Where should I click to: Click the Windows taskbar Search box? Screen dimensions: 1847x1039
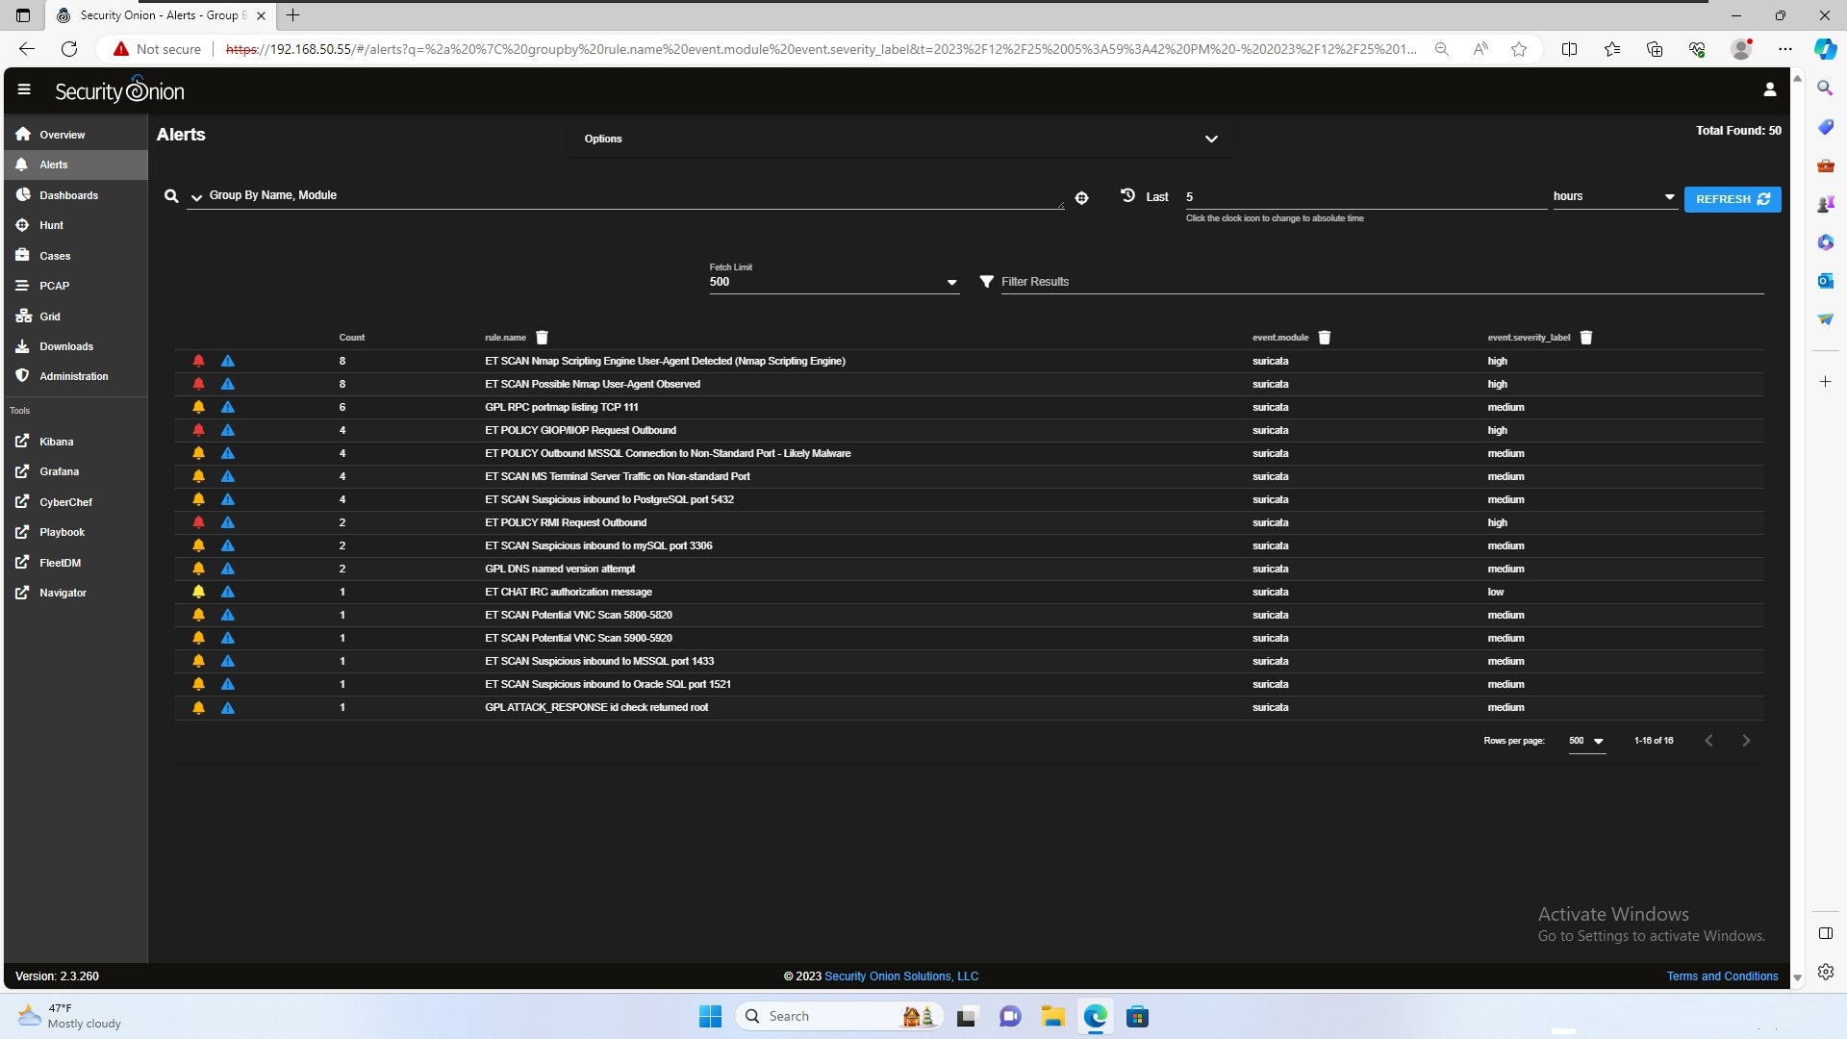click(x=839, y=1017)
